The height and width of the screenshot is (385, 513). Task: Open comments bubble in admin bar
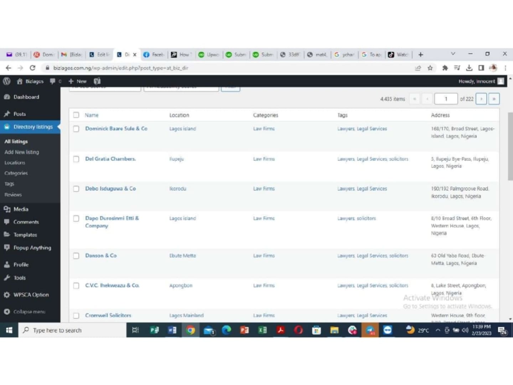[x=53, y=81]
